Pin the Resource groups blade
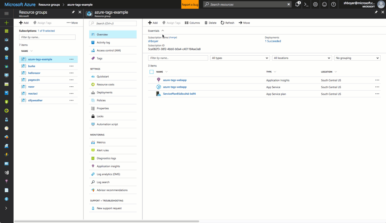This screenshot has width=386, height=223. 73,12
